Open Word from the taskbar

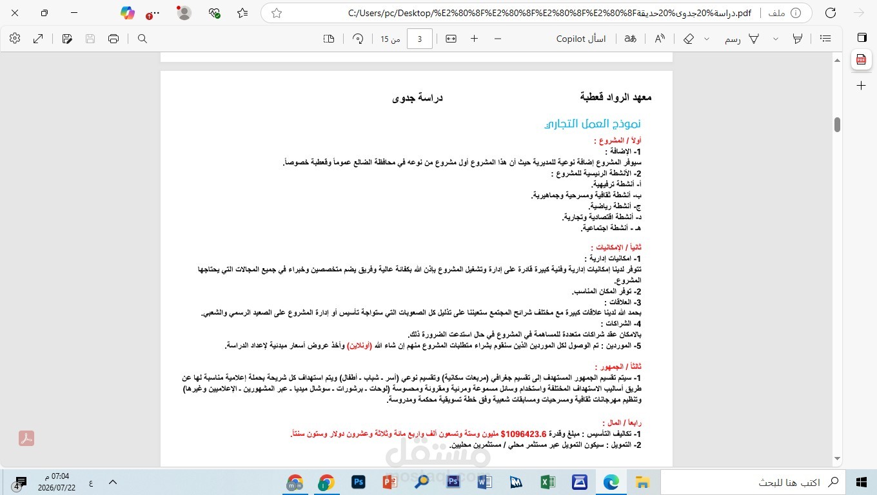pyautogui.click(x=485, y=482)
